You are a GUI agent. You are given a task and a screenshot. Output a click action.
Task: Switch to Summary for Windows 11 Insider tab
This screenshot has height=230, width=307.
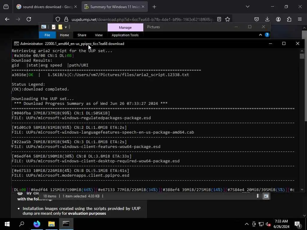(x=115, y=7)
